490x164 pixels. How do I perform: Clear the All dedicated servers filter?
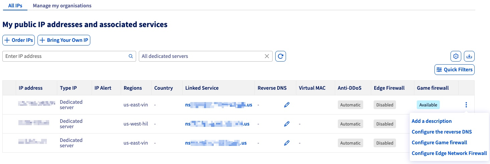point(267,56)
